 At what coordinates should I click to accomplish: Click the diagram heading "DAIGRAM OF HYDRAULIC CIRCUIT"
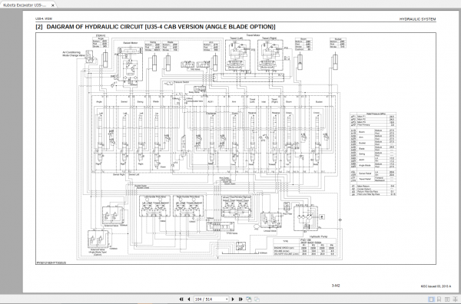[95, 27]
